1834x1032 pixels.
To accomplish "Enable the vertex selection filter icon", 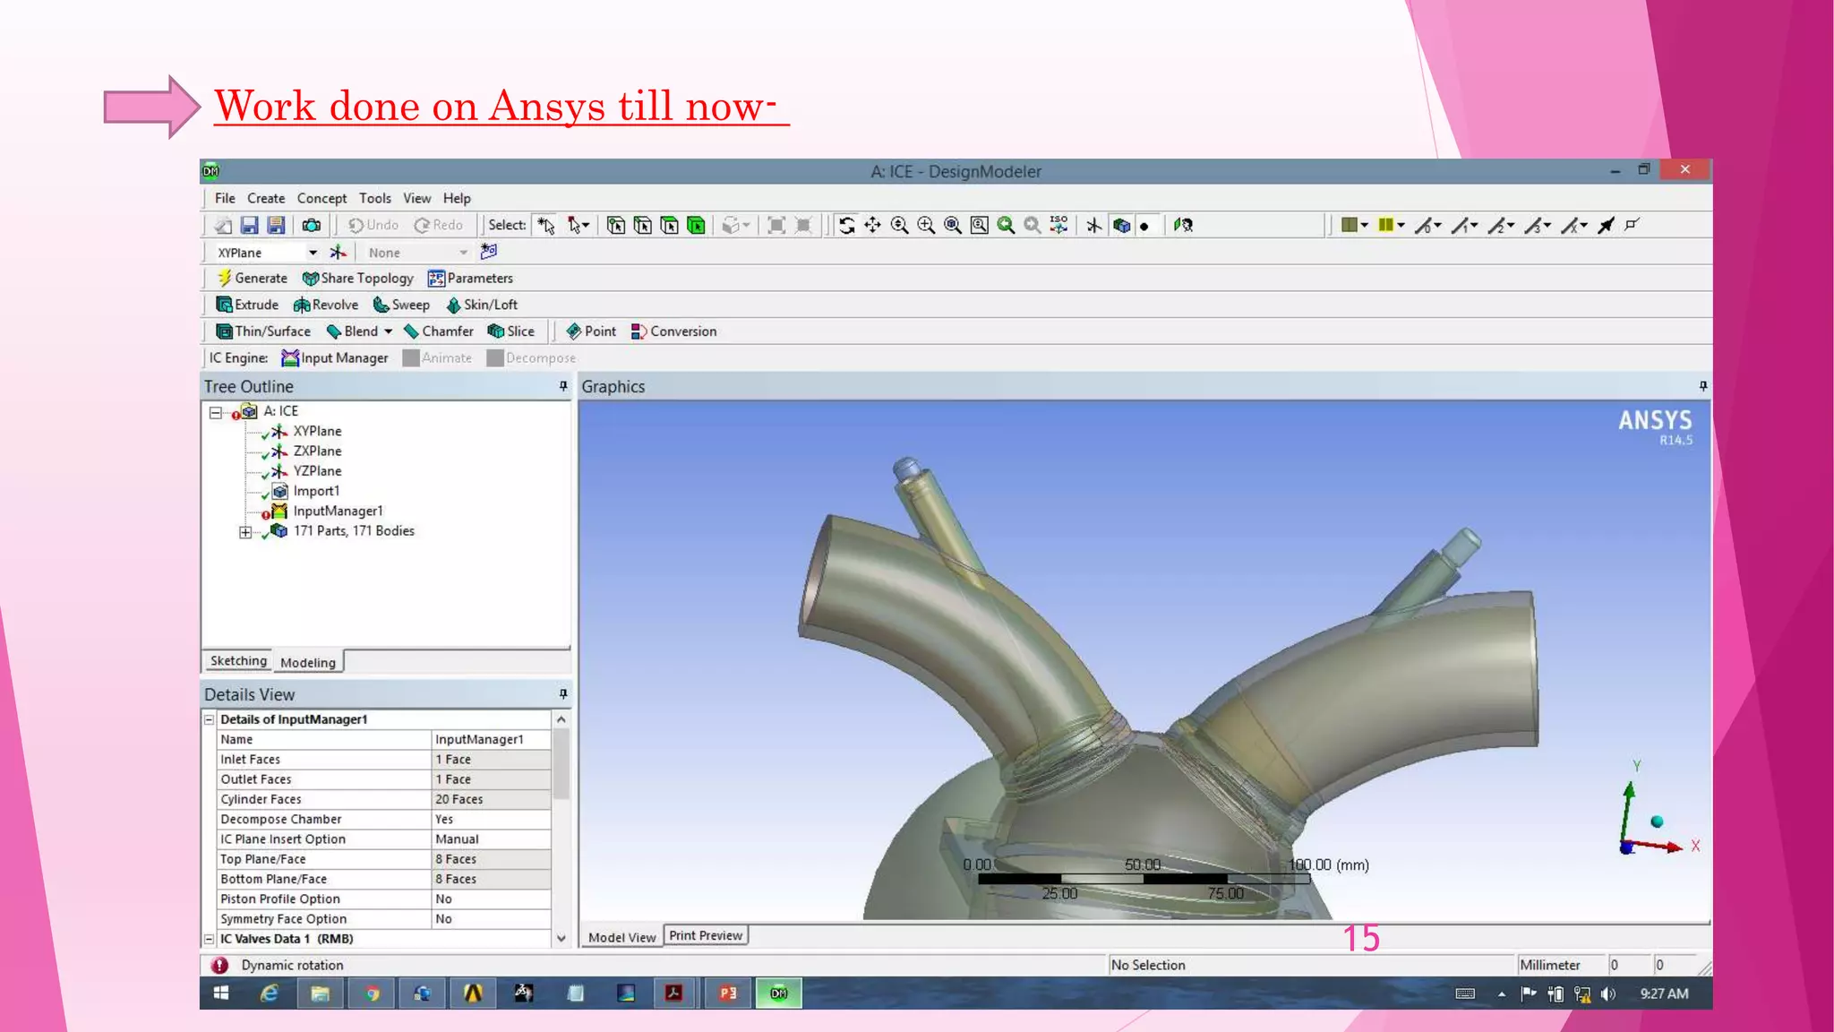I will click(616, 226).
